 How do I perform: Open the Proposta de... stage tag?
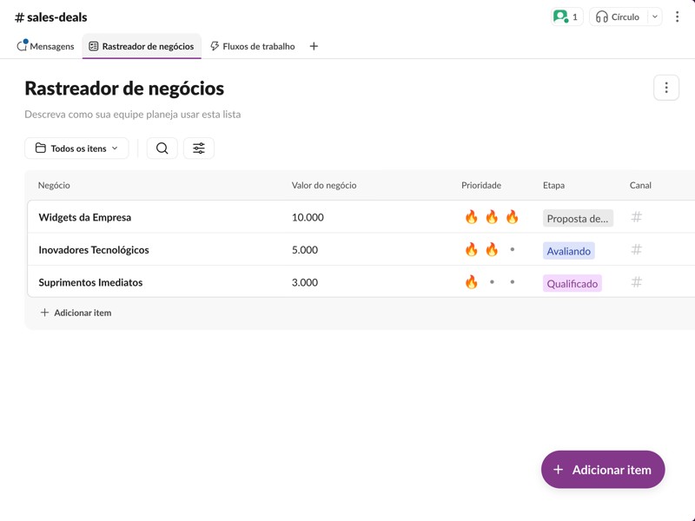click(578, 219)
